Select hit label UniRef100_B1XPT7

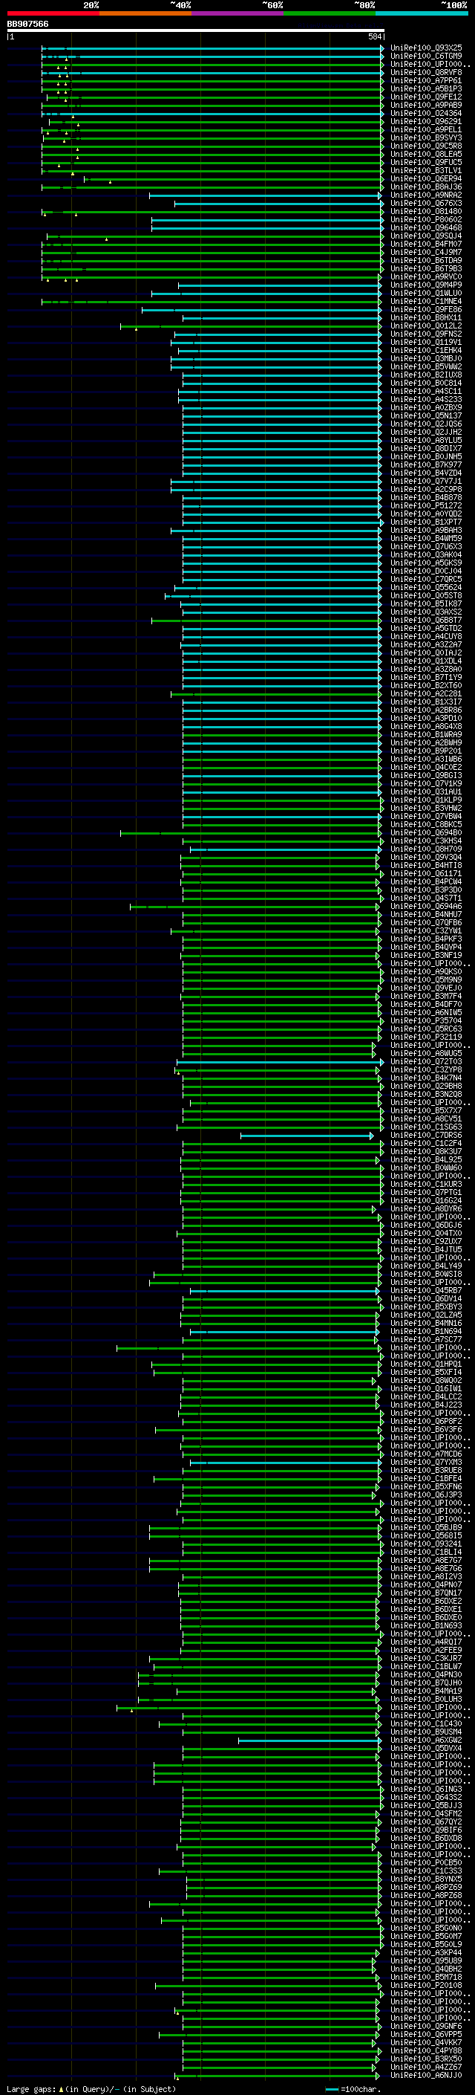(425, 522)
